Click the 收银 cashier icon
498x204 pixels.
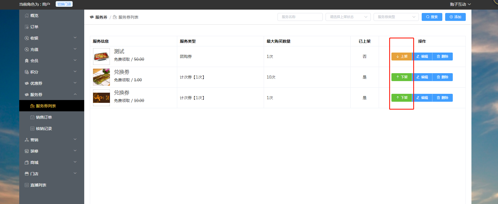(x=27, y=38)
